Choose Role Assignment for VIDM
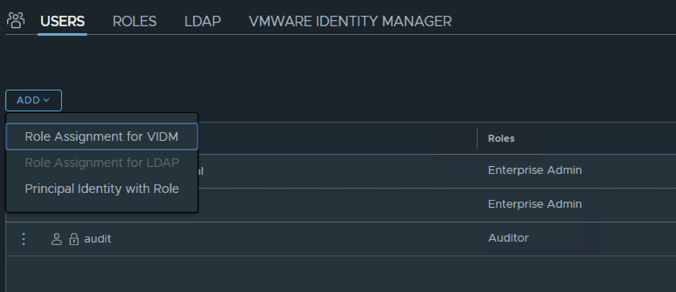Viewport: 676px width, 292px height. click(102, 136)
